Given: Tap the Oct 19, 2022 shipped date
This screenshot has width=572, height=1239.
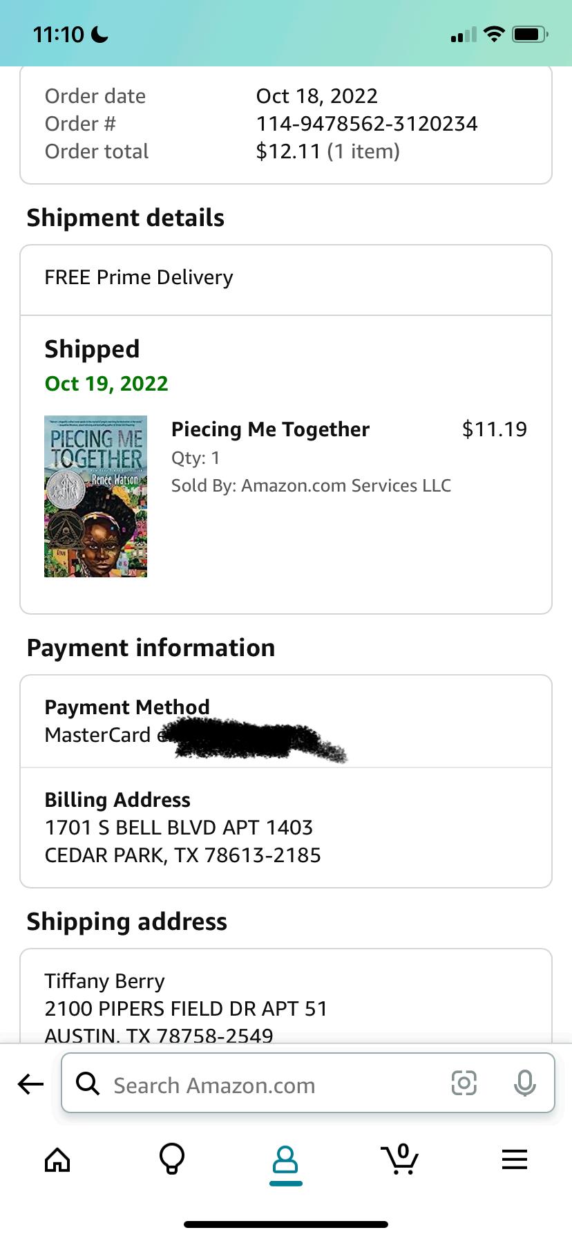Looking at the screenshot, I should coord(106,384).
